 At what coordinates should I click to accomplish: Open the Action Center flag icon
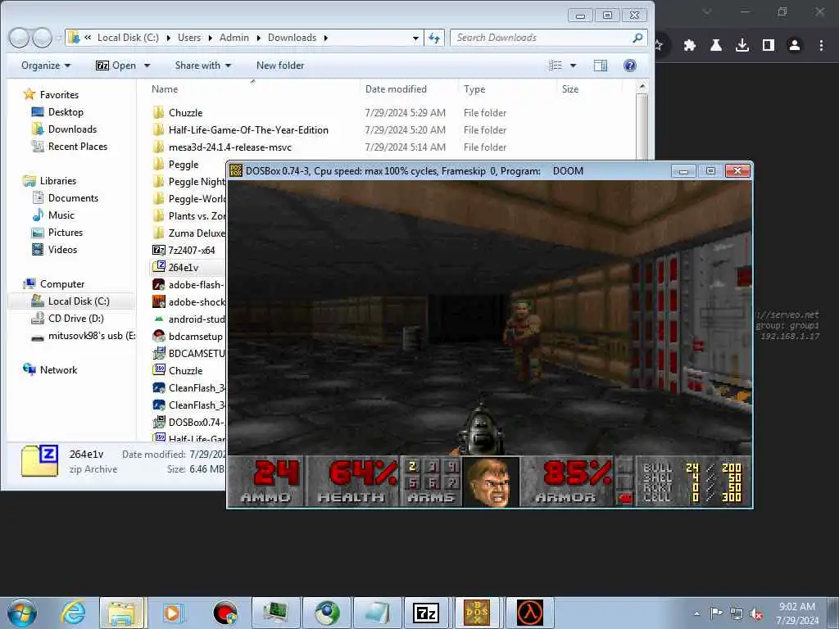[x=716, y=613]
